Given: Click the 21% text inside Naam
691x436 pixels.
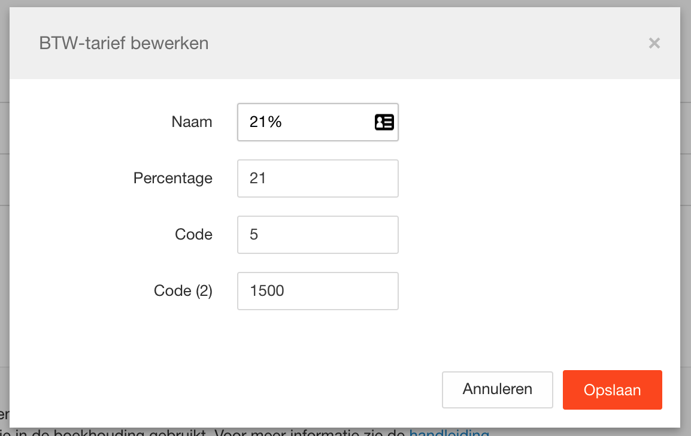Looking at the screenshot, I should [266, 122].
